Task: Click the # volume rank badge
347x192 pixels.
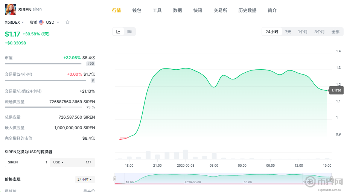Action: pos(93,81)
